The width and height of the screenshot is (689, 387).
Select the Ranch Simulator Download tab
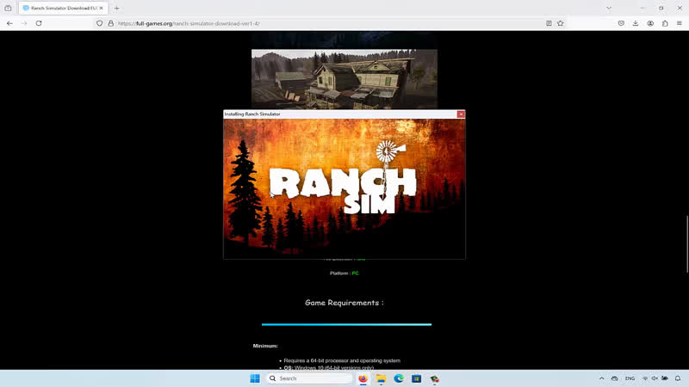[x=63, y=8]
